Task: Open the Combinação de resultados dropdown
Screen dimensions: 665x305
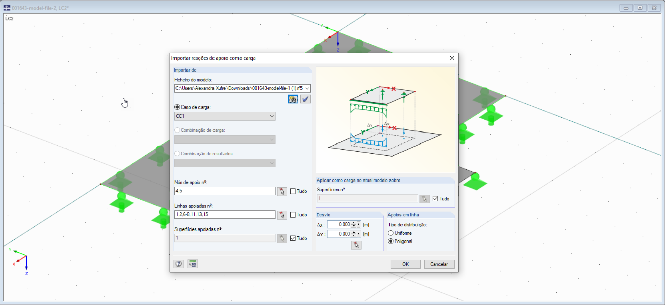Action: click(x=272, y=163)
